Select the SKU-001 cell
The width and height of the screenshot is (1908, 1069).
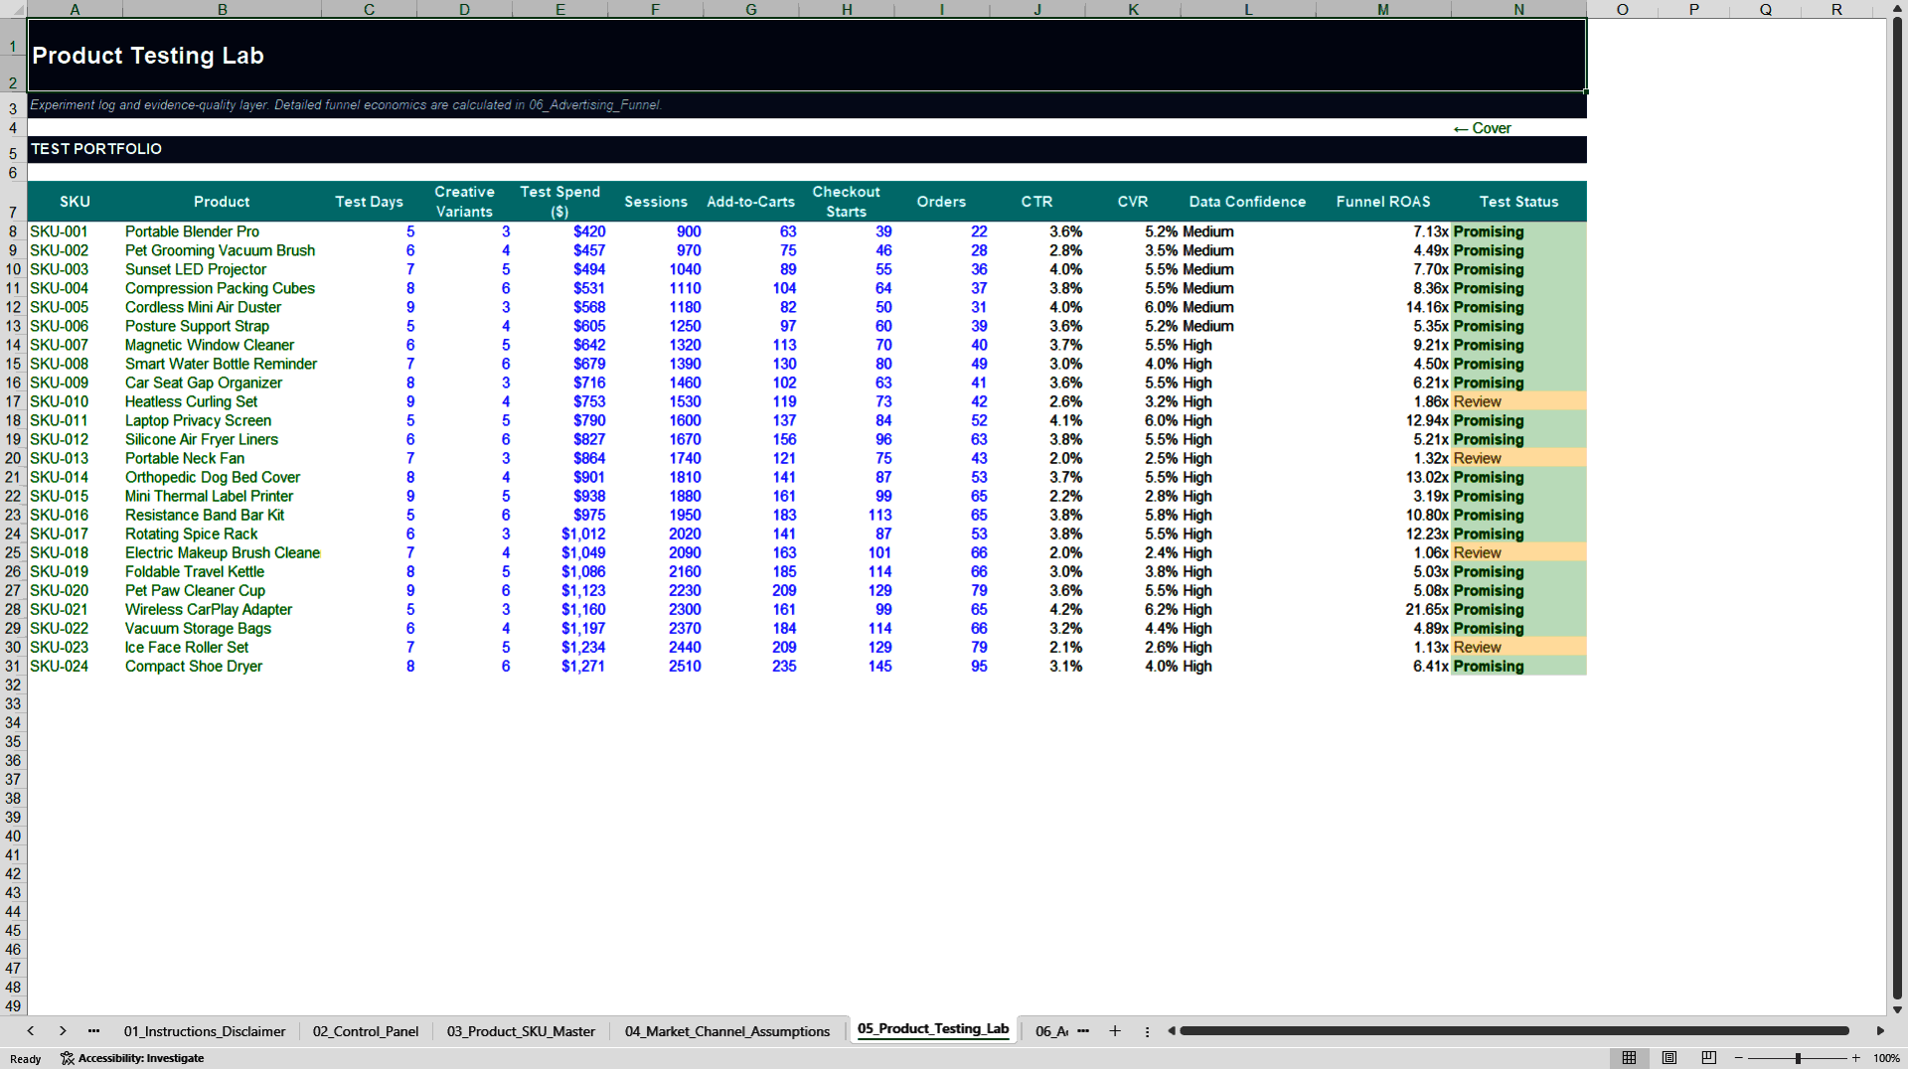[75, 231]
